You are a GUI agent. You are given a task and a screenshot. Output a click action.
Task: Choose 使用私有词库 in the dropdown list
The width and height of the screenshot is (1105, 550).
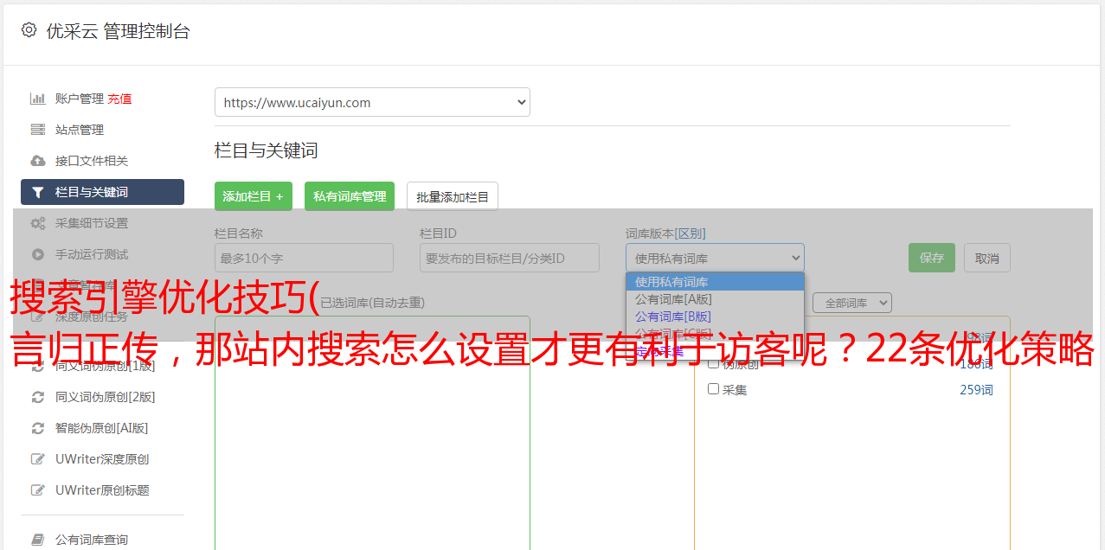pos(715,282)
